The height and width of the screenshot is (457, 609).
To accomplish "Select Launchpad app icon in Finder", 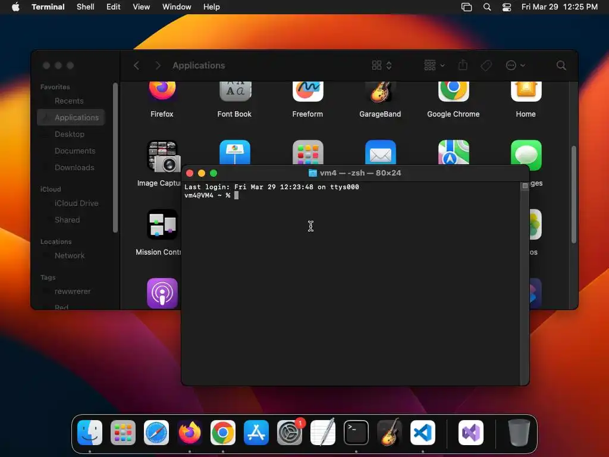I will tap(307, 152).
